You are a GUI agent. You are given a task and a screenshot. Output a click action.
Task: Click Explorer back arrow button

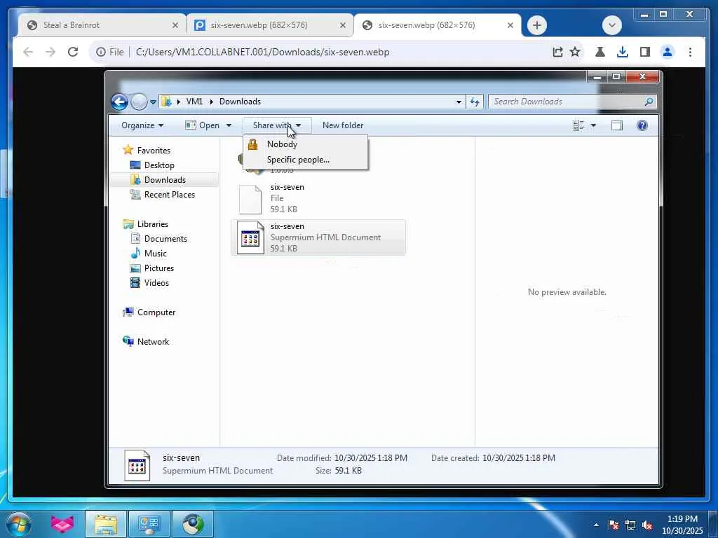point(119,102)
